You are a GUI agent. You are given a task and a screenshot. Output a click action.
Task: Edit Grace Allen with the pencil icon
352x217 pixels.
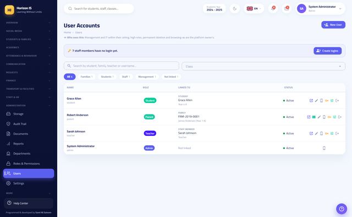click(316, 100)
